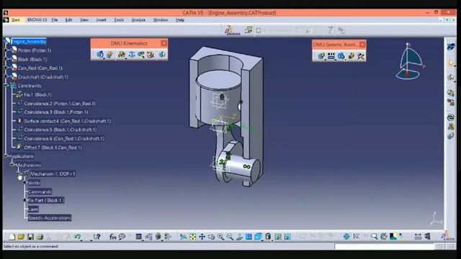Open the ENOVIA V5 menu

[37, 20]
